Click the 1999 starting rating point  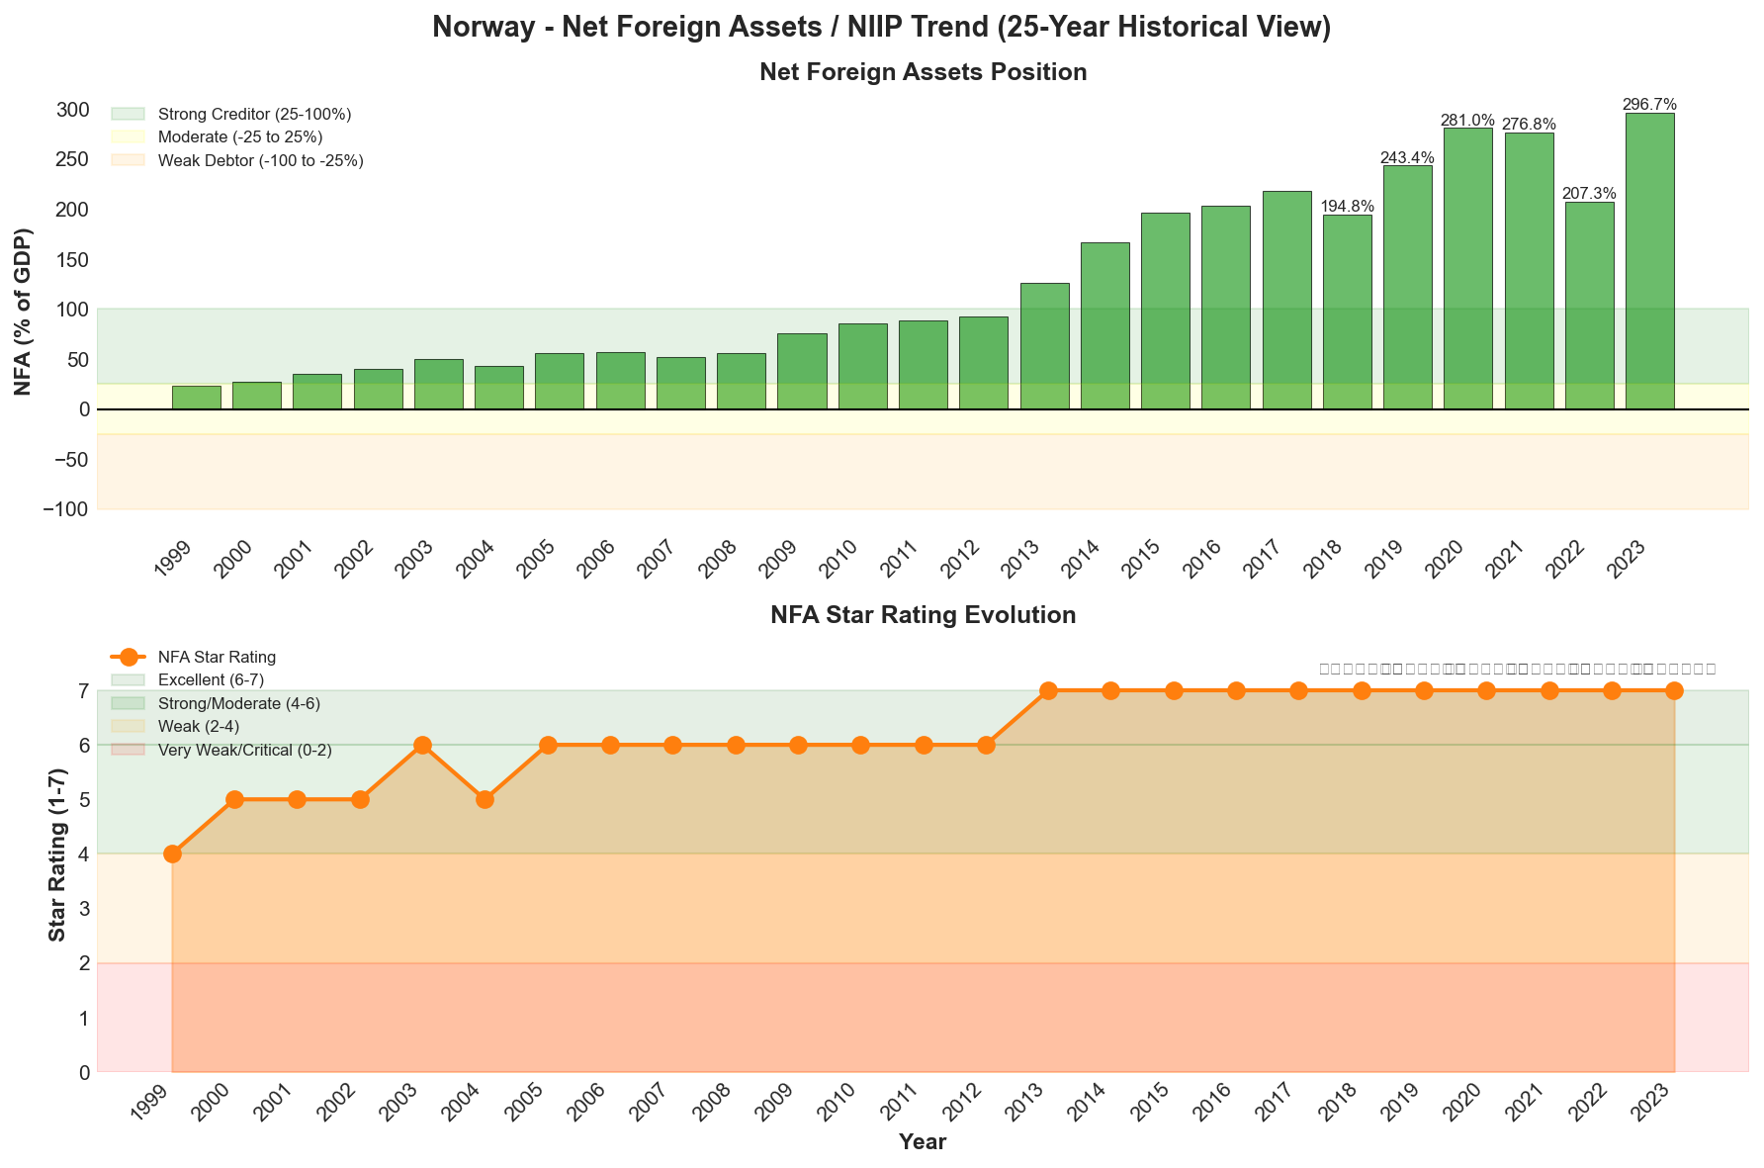coord(172,853)
